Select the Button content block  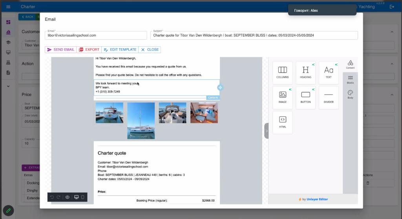[305, 97]
